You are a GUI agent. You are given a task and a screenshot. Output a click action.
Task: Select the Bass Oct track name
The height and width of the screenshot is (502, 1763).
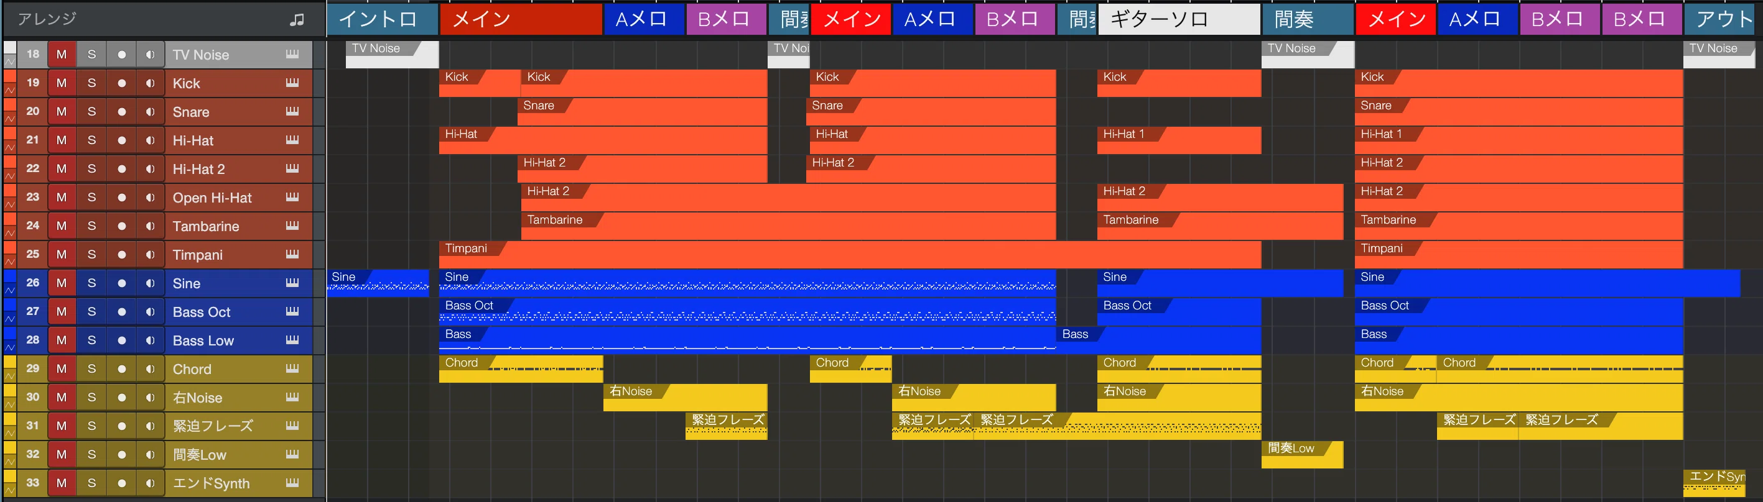[201, 311]
